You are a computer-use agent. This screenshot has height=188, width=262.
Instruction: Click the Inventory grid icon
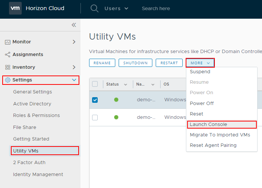(x=7, y=67)
